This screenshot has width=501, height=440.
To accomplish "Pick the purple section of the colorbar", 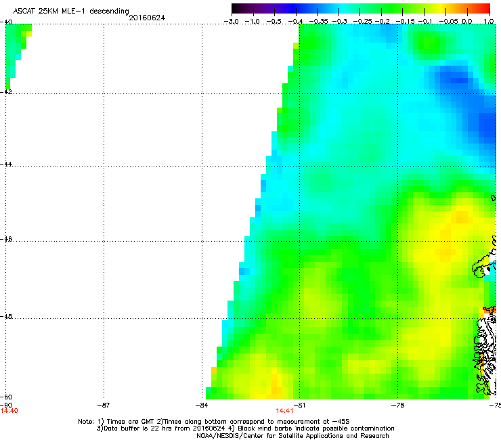I will [265, 9].
